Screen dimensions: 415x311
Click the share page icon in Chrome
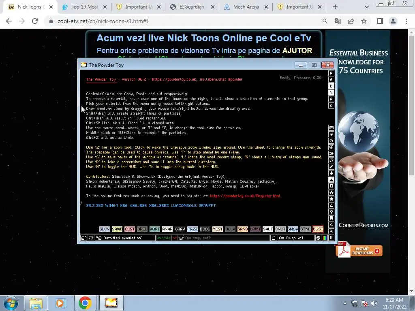point(351,21)
